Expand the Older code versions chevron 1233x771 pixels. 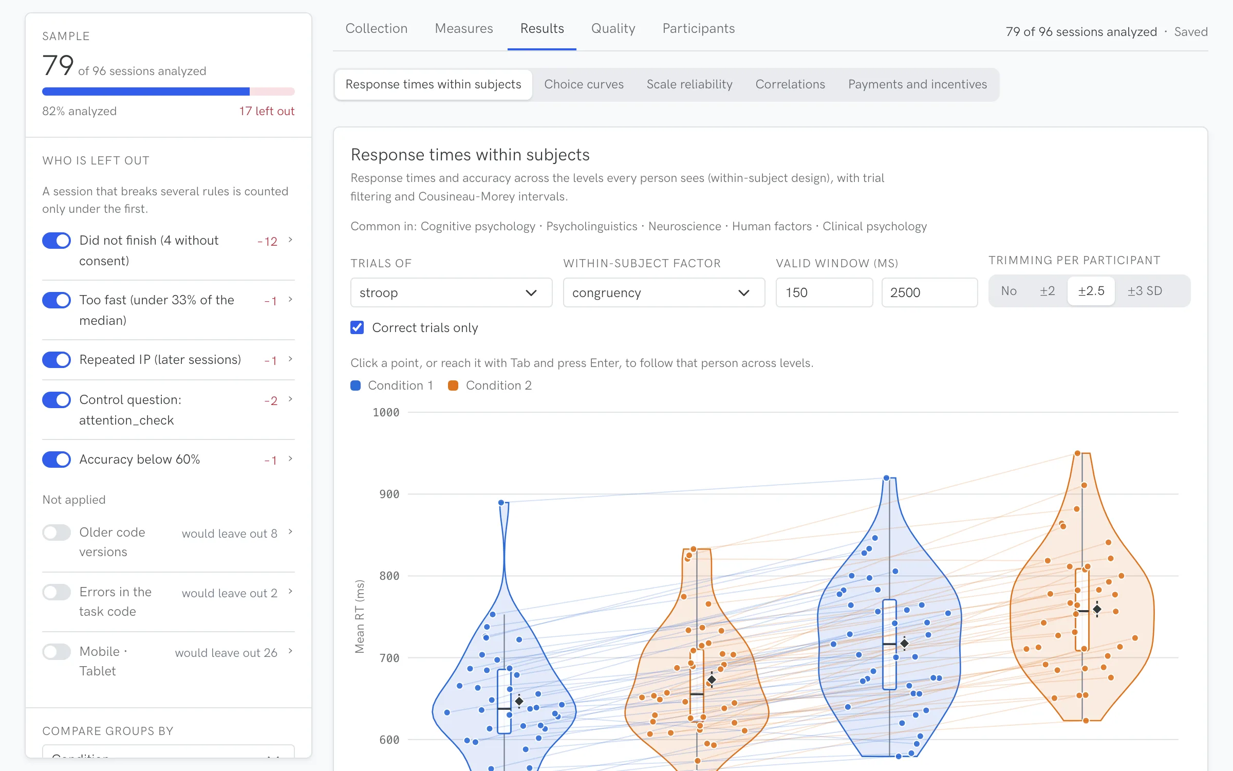[290, 531]
